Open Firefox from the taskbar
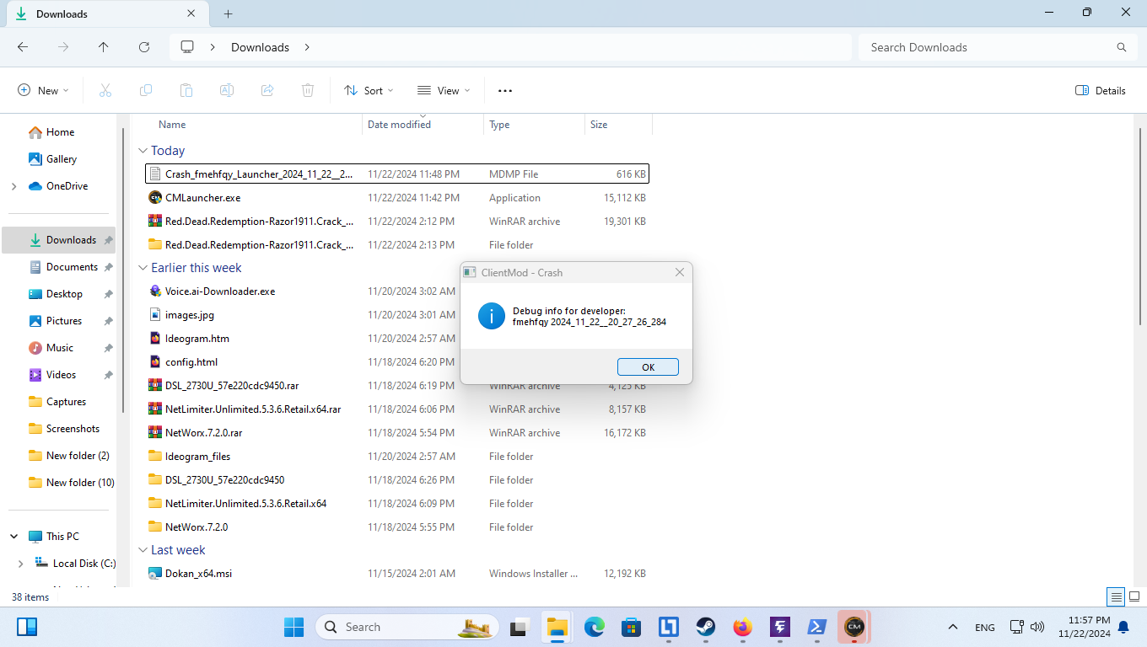Screen dimensions: 1147x647 click(x=742, y=627)
